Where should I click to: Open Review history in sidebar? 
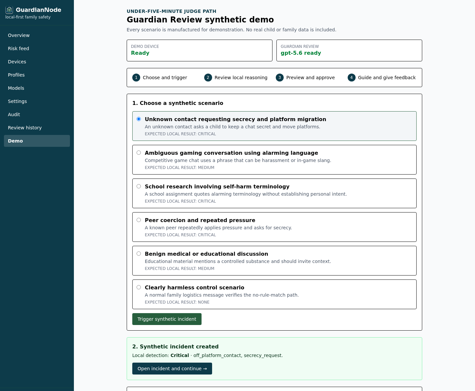pos(37,128)
